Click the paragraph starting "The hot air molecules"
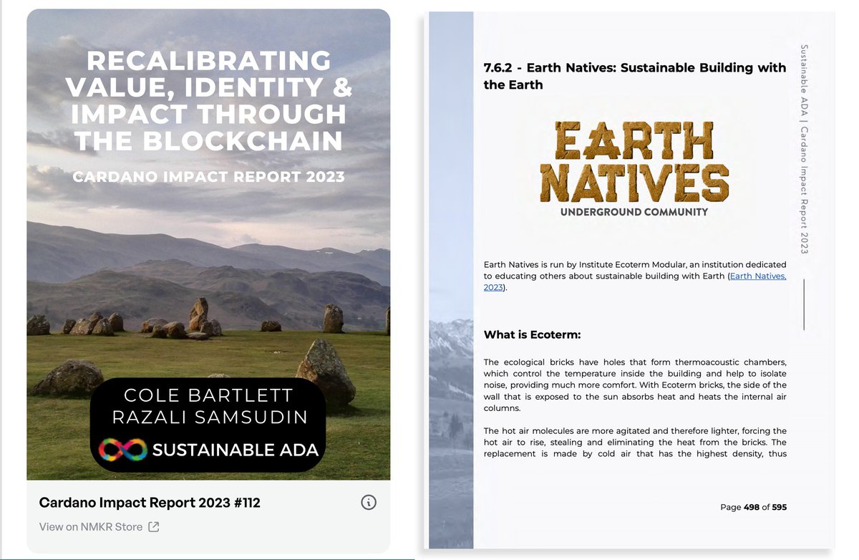The width and height of the screenshot is (859, 560). tap(635, 443)
